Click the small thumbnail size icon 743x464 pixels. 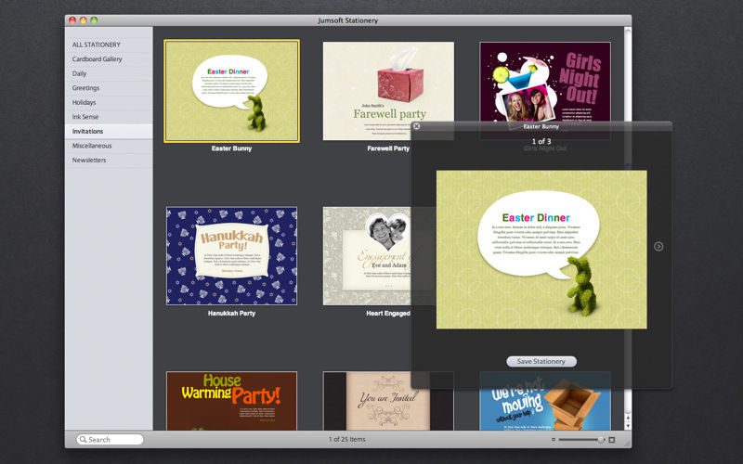(553, 439)
